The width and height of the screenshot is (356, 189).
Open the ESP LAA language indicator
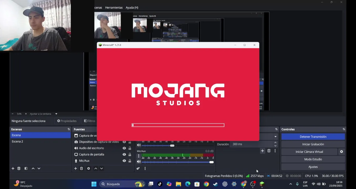[305, 184]
